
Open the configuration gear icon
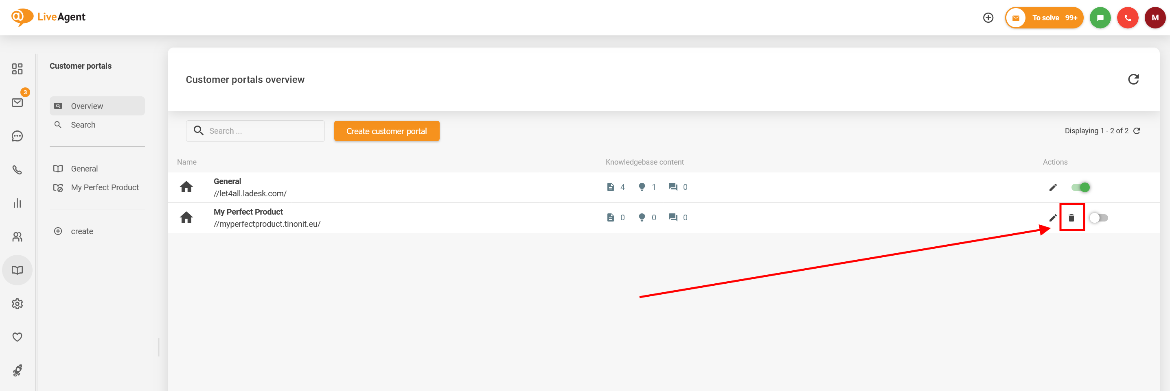17,304
